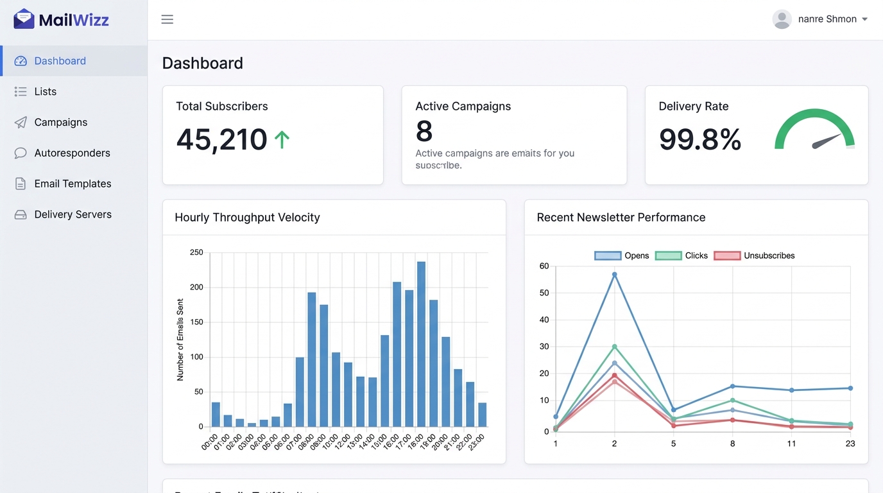Open Delivery Servers via its drive icon

tap(21, 215)
